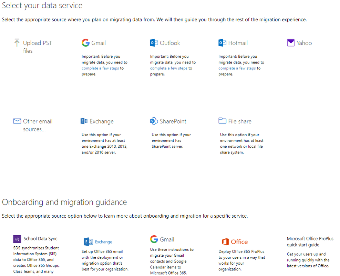Open Microsoft Office ProPlus quick start guide
The height and width of the screenshot is (276, 340).
click(x=310, y=241)
